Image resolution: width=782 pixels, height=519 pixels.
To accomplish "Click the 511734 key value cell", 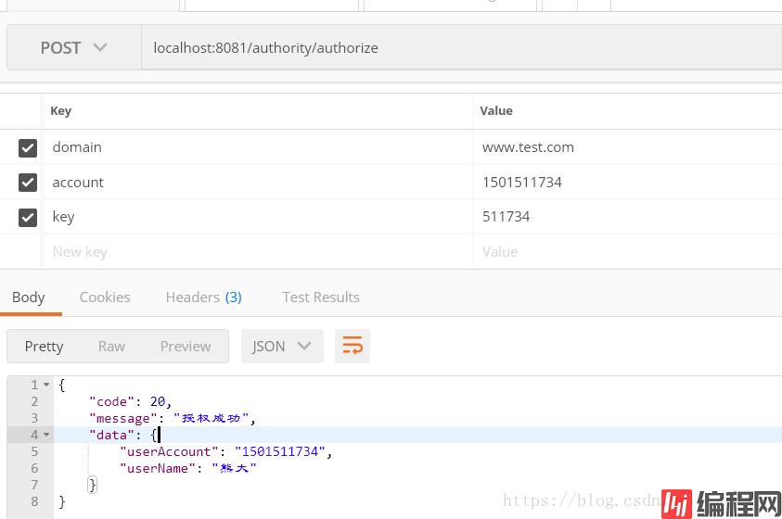I will coord(506,217).
